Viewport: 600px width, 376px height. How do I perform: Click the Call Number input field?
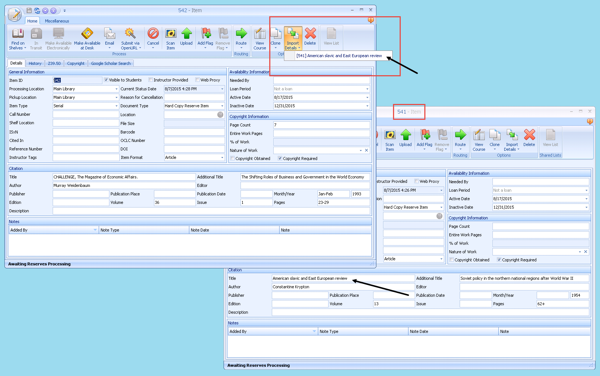(x=85, y=115)
